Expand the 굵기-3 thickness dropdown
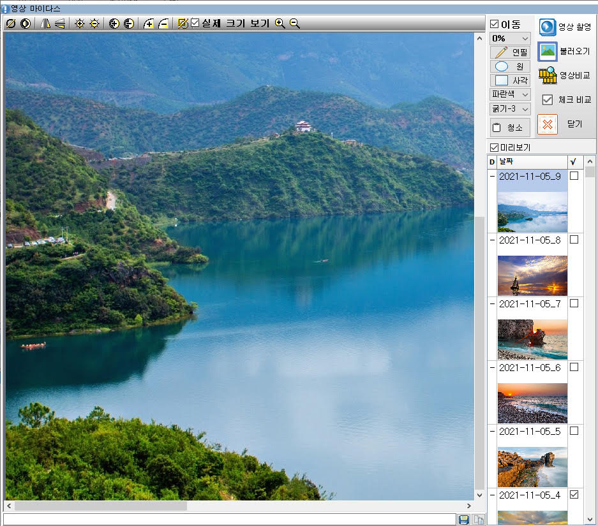Screen dimensions: 598x526 tap(510, 108)
